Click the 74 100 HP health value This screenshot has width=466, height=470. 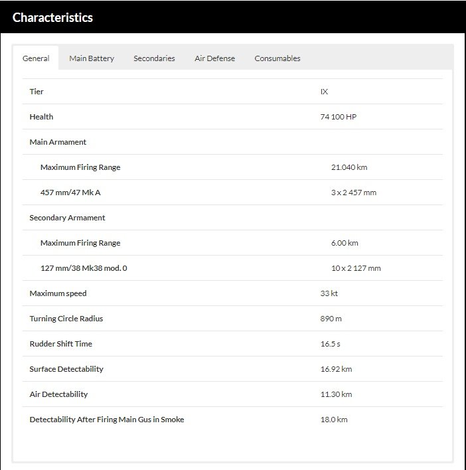pyautogui.click(x=339, y=117)
